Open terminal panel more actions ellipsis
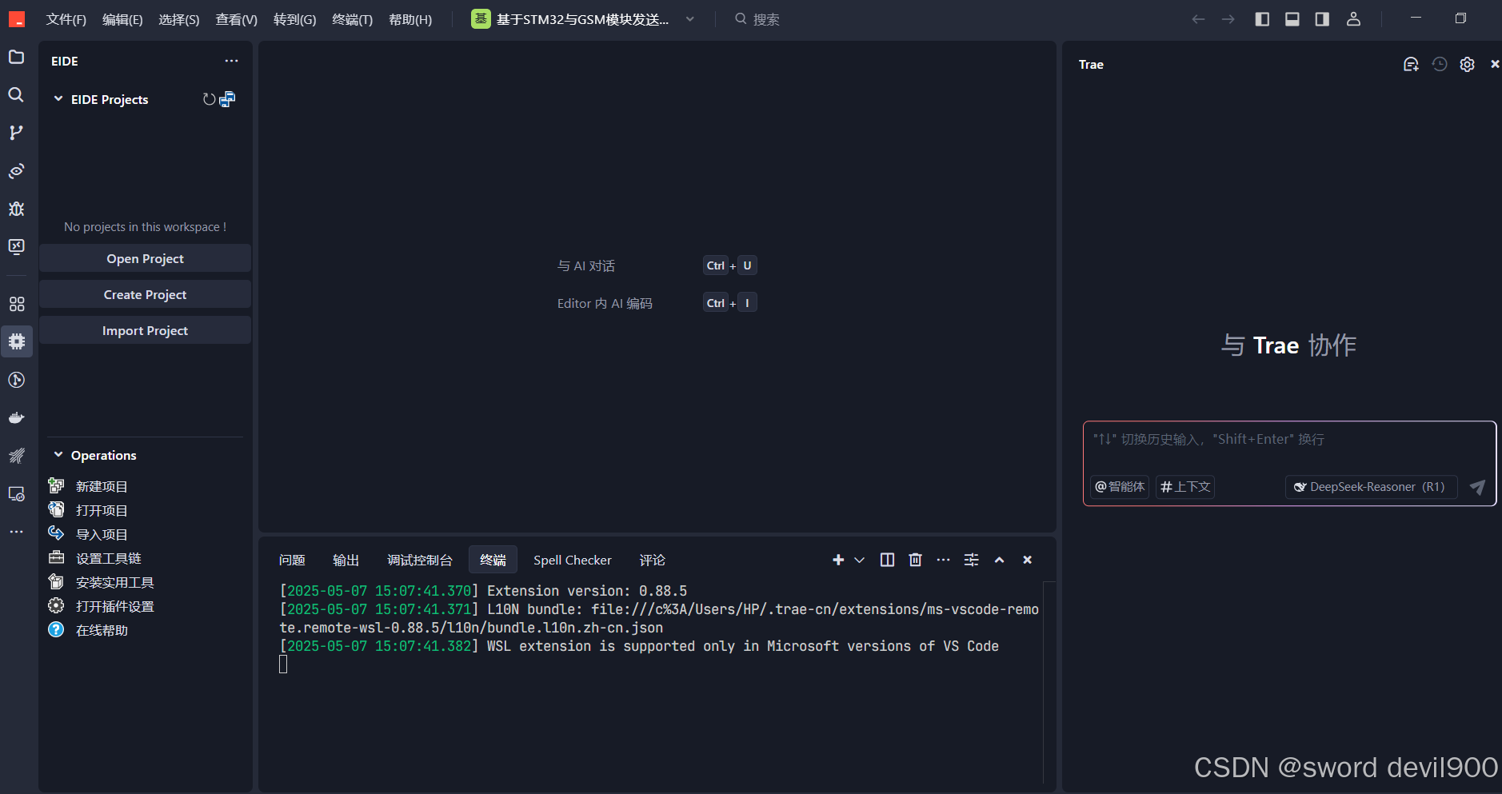1502x794 pixels. click(x=943, y=560)
